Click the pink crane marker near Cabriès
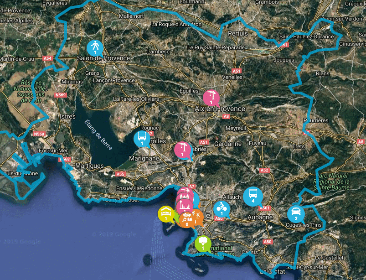The width and height of the screenshot is (366, 280). 183,150
